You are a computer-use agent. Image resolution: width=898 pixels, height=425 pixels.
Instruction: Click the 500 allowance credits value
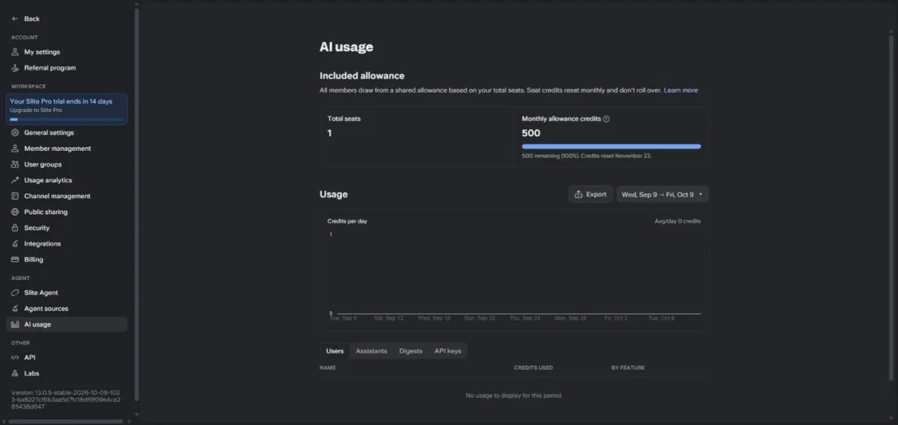531,133
